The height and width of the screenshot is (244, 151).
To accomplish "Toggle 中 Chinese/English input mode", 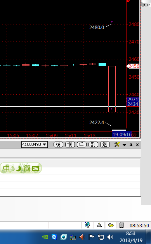I will pyautogui.click(x=6, y=168).
